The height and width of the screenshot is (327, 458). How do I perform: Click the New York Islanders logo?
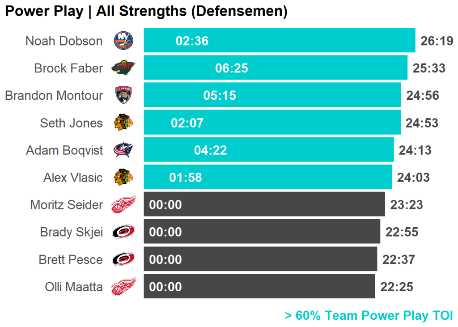pos(123,41)
